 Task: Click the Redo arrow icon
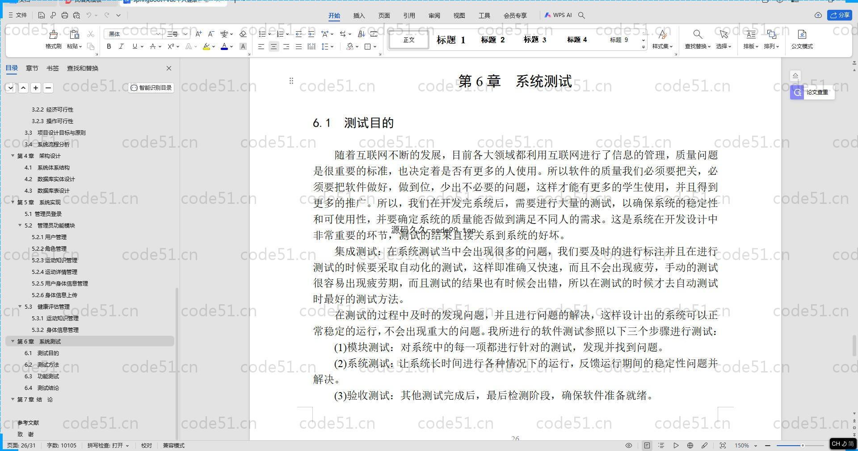point(107,15)
